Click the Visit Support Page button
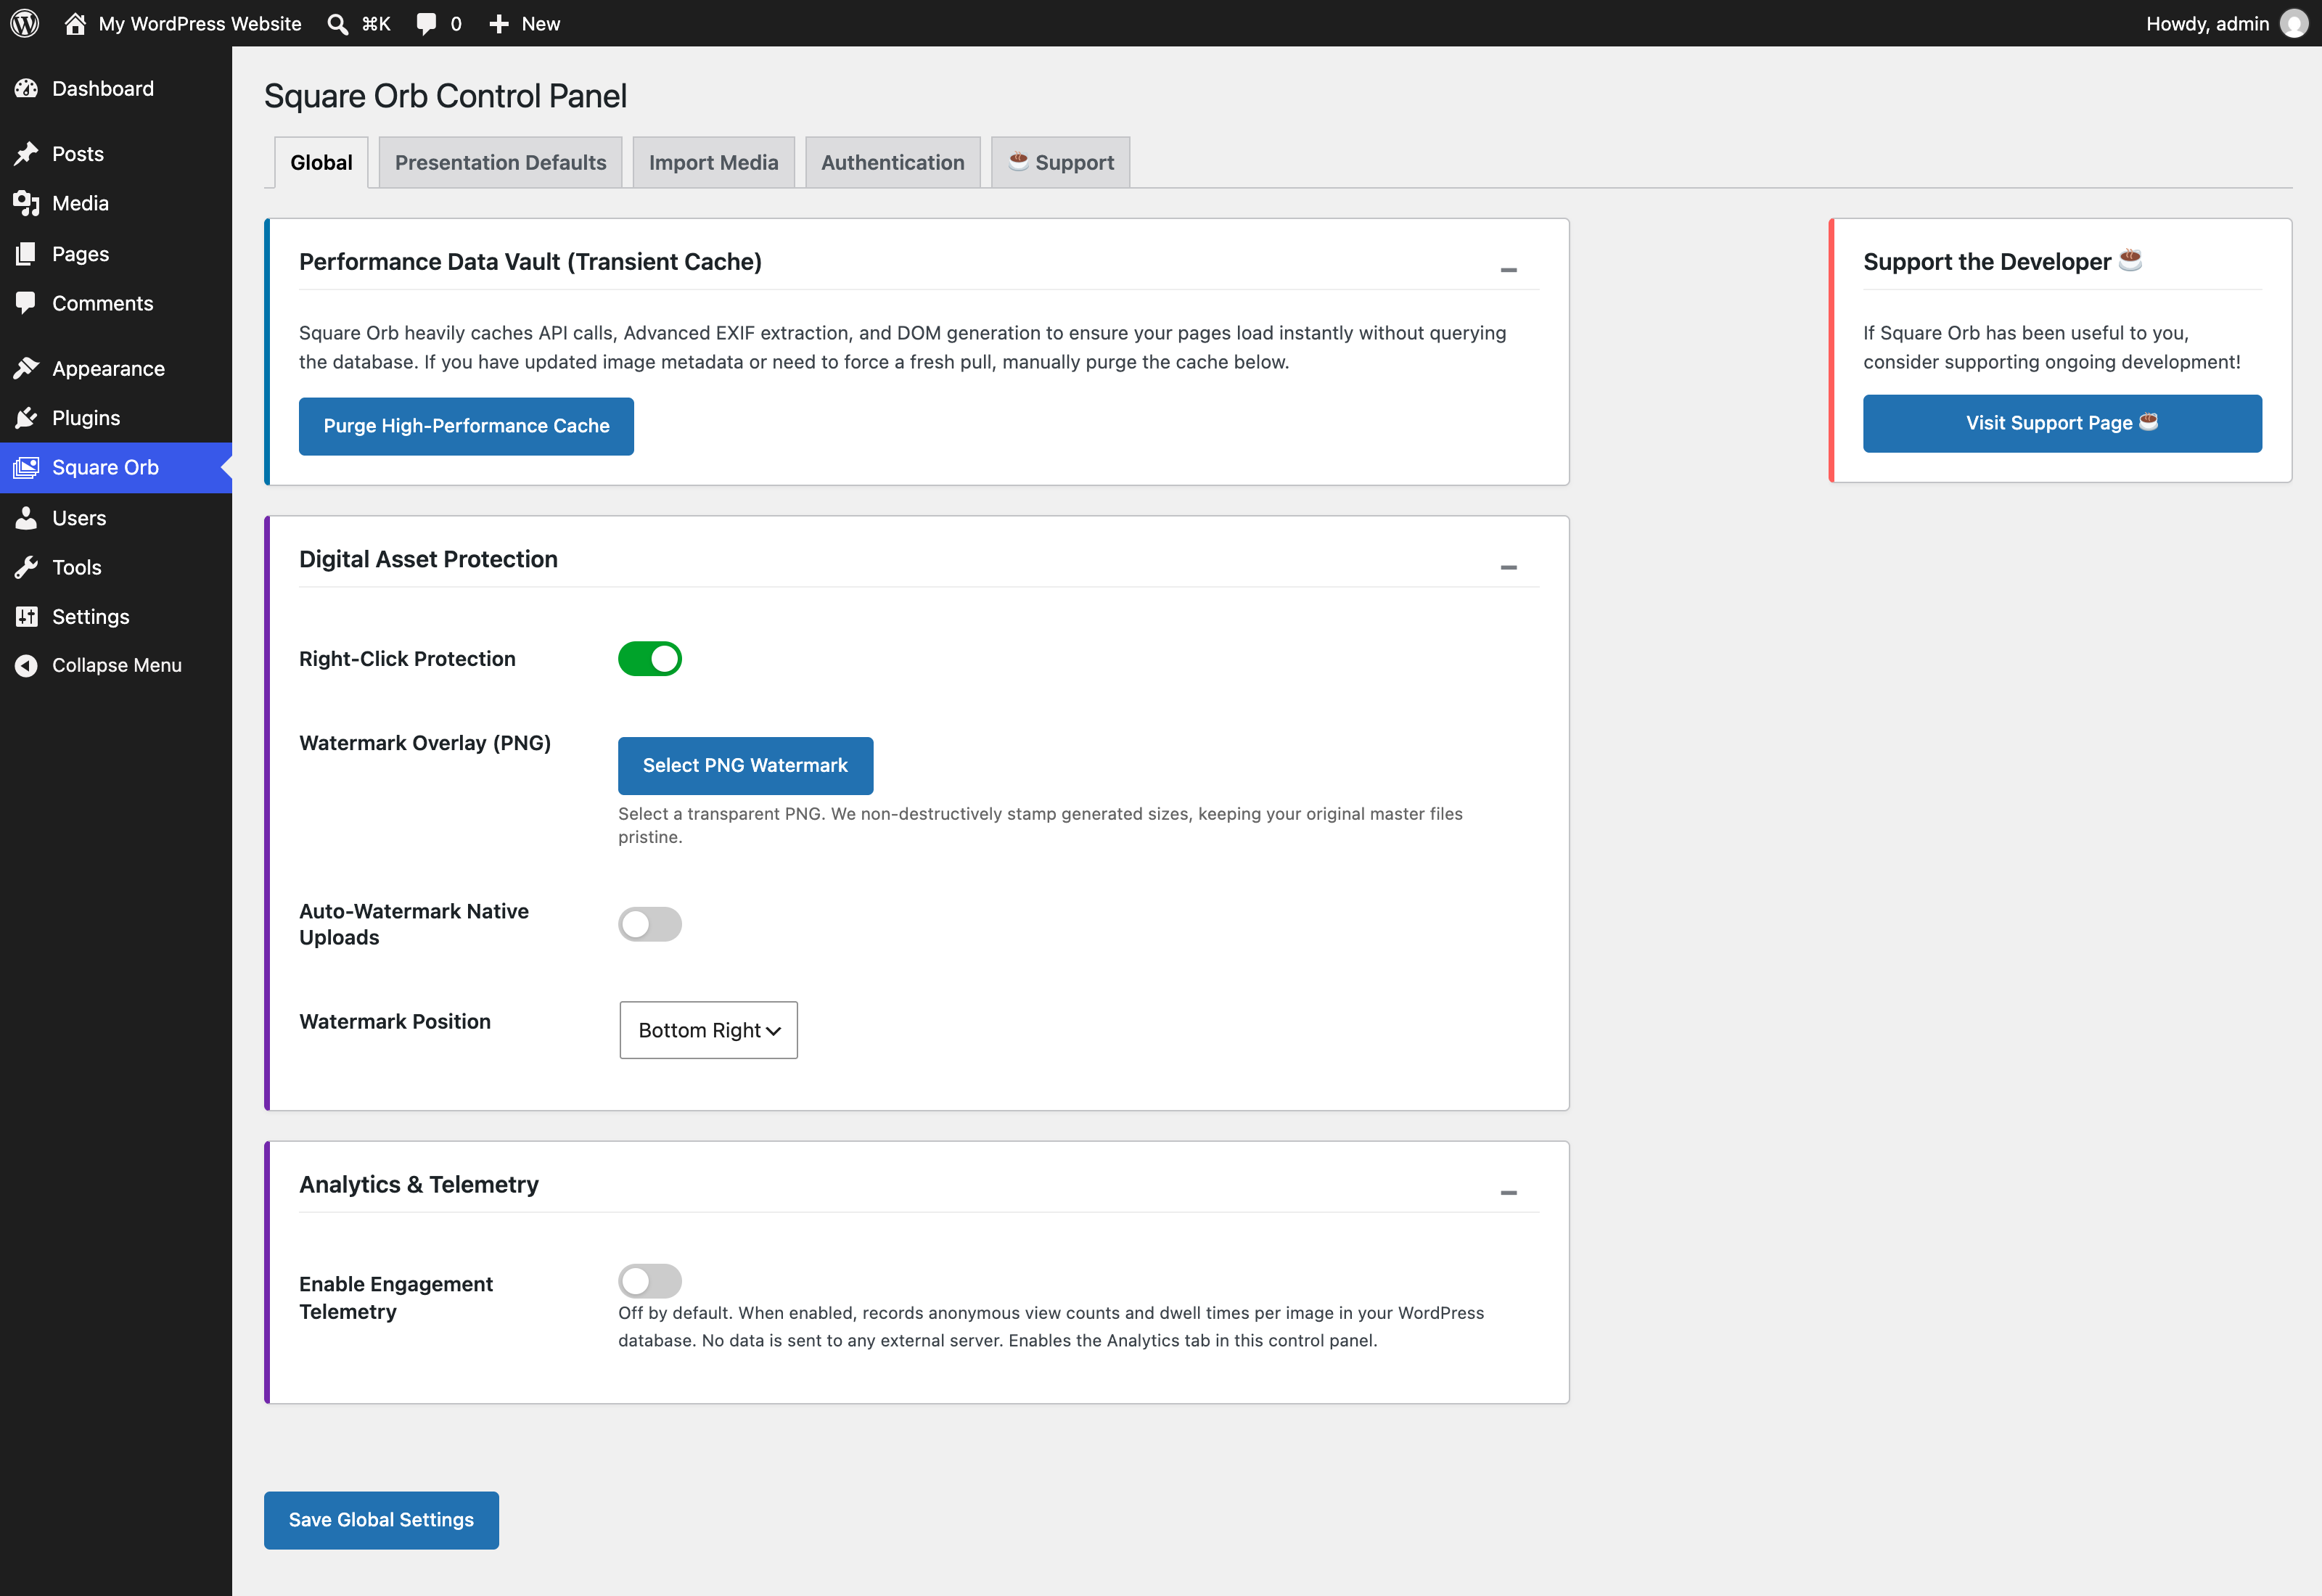Image resolution: width=2322 pixels, height=1596 pixels. tap(2062, 423)
